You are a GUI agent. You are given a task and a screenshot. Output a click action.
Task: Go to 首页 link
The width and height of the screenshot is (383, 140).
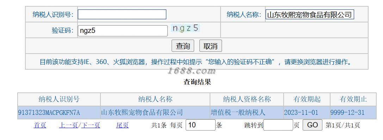click(x=40, y=125)
